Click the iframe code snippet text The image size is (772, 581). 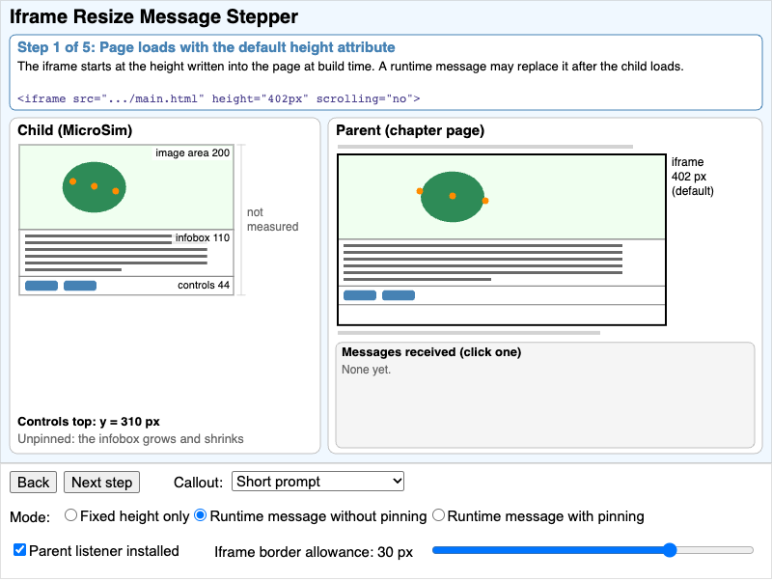tap(219, 98)
